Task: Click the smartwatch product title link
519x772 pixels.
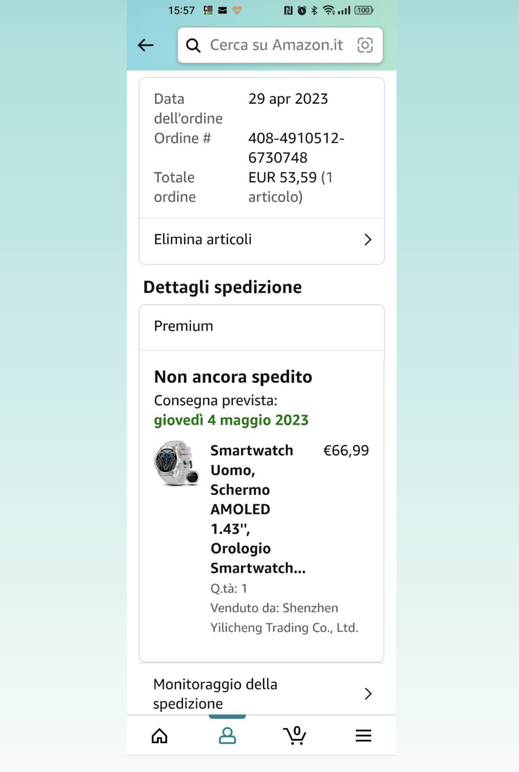Action: tap(251, 509)
